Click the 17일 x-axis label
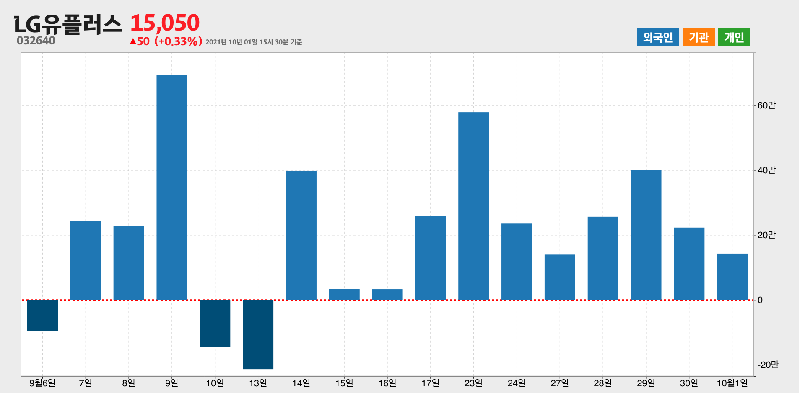The image size is (805, 393). click(x=431, y=383)
